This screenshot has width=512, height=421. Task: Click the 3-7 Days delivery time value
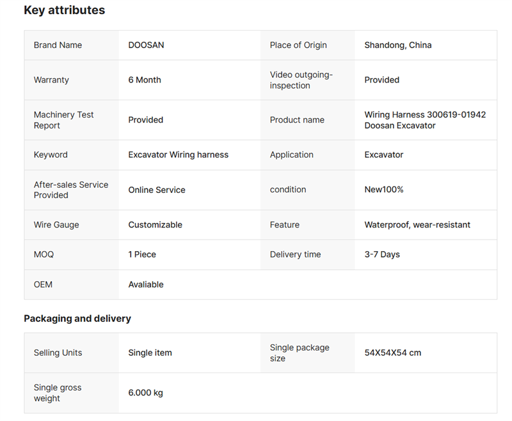click(382, 254)
